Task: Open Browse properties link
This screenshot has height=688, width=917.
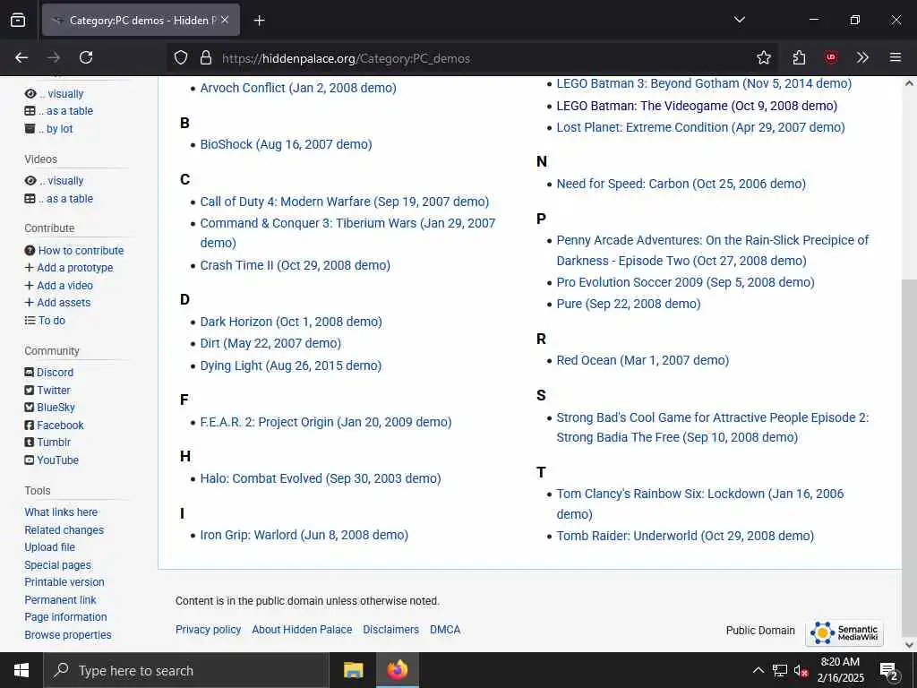Action: coord(68,635)
